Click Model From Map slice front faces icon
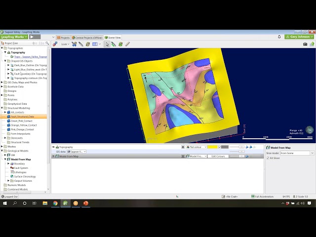316x237 pixels. click(x=247, y=156)
